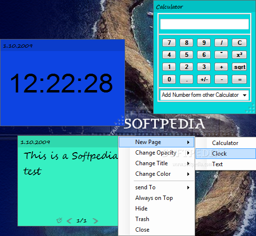256x236 pixels.
Task: Click the x² square button
Action: pos(240,55)
